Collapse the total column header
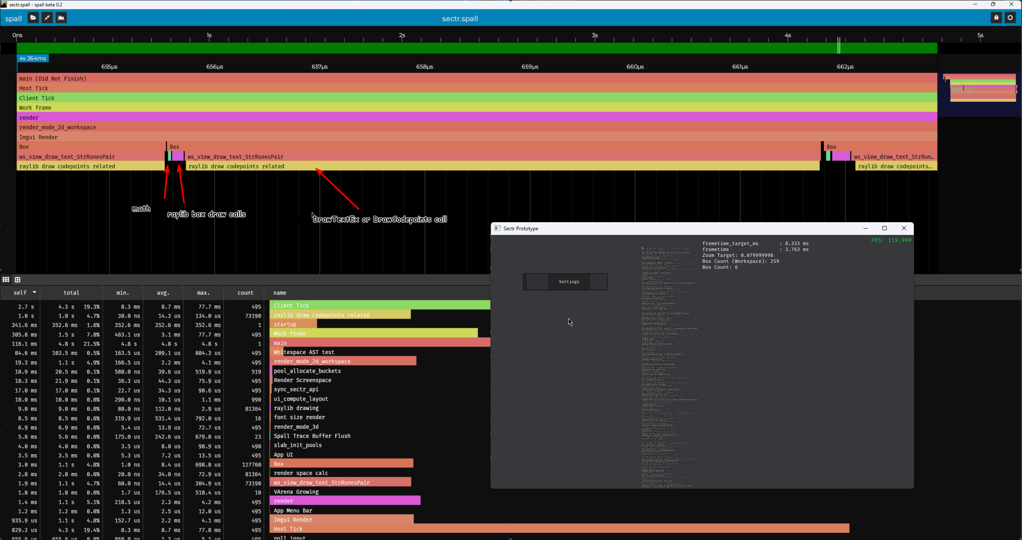This screenshot has width=1022, height=540. [71, 292]
